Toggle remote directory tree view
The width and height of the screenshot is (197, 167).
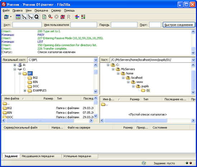(30, 17)
